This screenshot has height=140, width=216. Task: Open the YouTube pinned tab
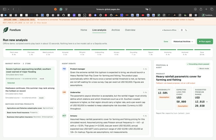pyautogui.click(x=143, y=15)
